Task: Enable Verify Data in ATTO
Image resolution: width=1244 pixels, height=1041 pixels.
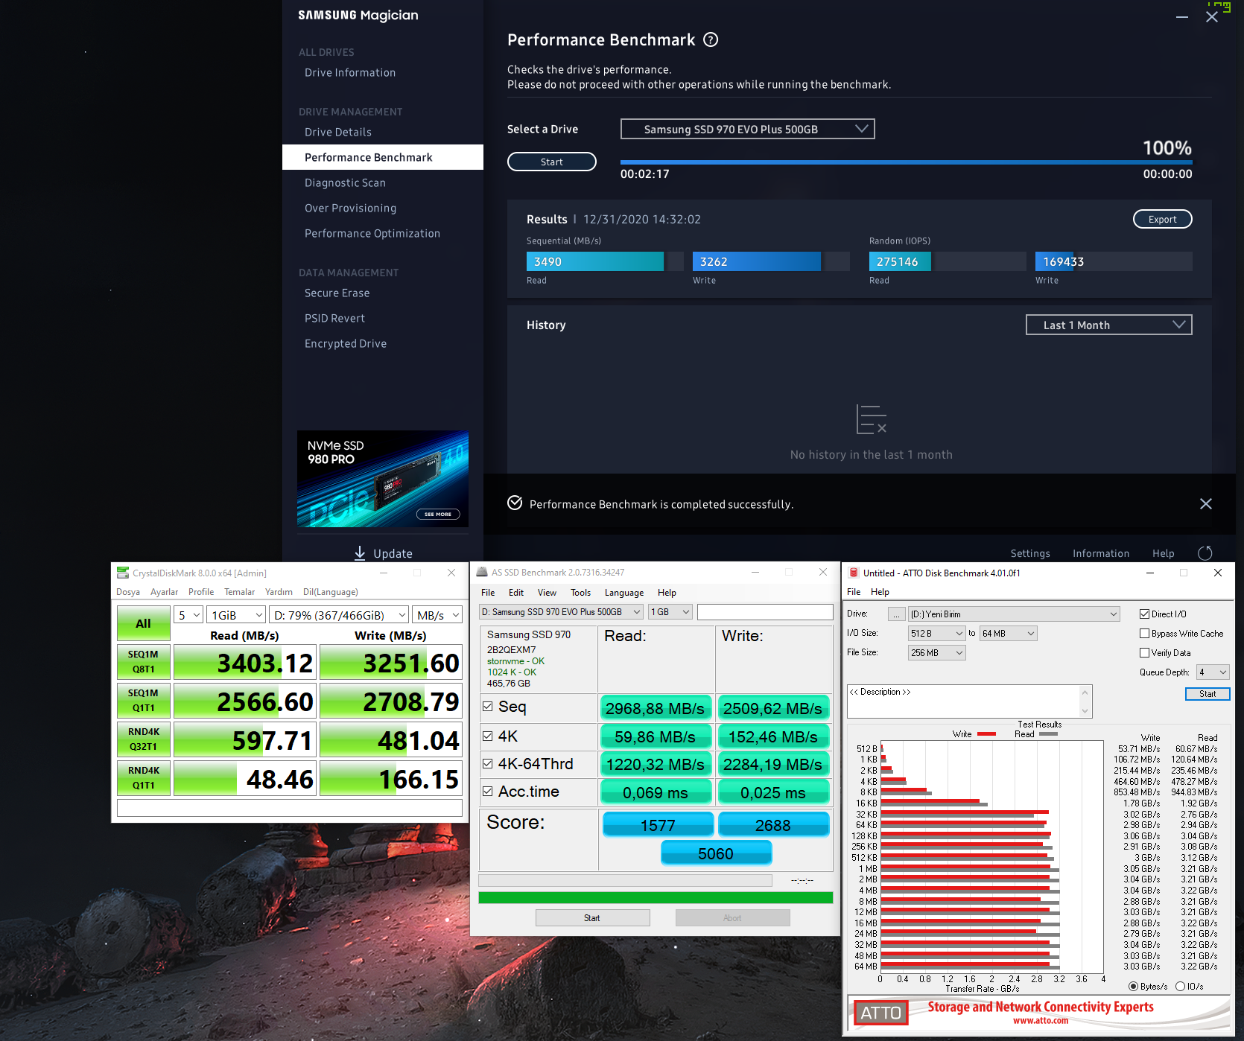Action: 1144,652
